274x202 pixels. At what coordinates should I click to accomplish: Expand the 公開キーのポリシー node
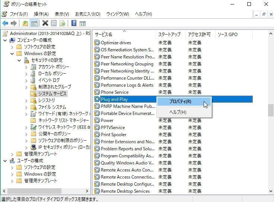click(x=26, y=134)
